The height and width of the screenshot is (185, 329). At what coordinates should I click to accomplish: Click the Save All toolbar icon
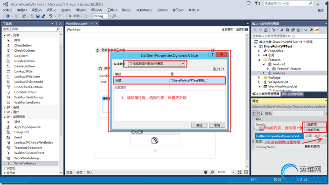(43, 16)
